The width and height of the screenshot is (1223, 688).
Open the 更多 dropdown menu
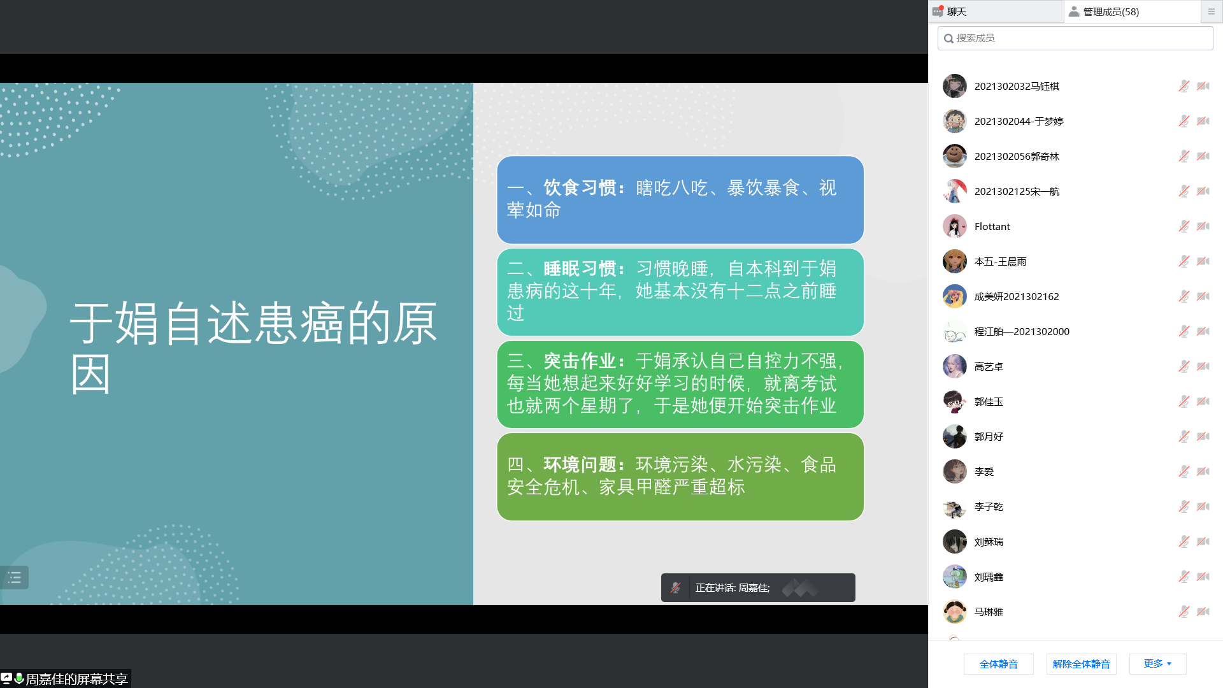(1157, 664)
